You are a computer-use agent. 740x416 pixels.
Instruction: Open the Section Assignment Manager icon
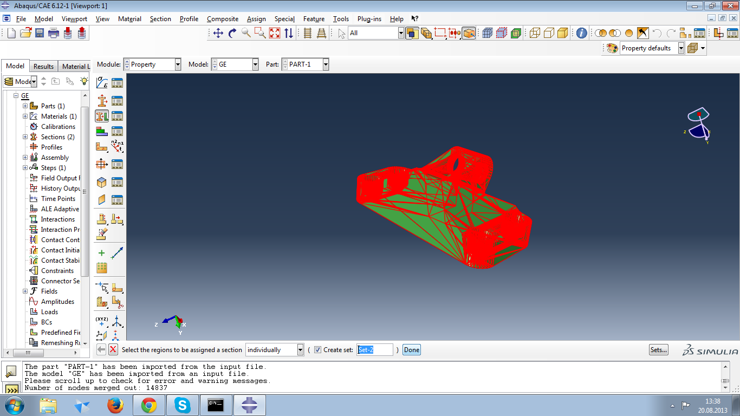coord(117,116)
